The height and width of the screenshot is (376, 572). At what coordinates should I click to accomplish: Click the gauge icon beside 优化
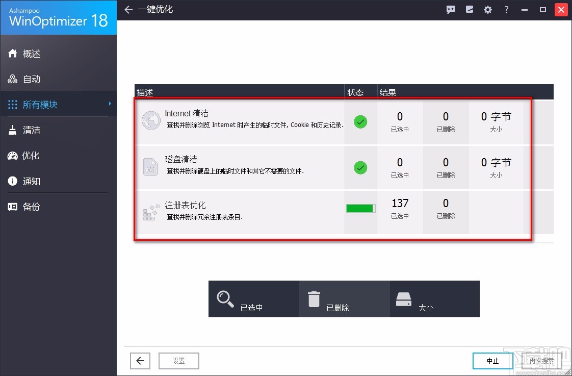click(x=12, y=156)
